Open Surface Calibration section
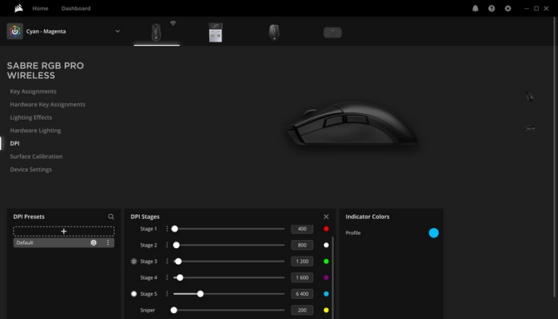This screenshot has height=319, width=558. pos(36,157)
